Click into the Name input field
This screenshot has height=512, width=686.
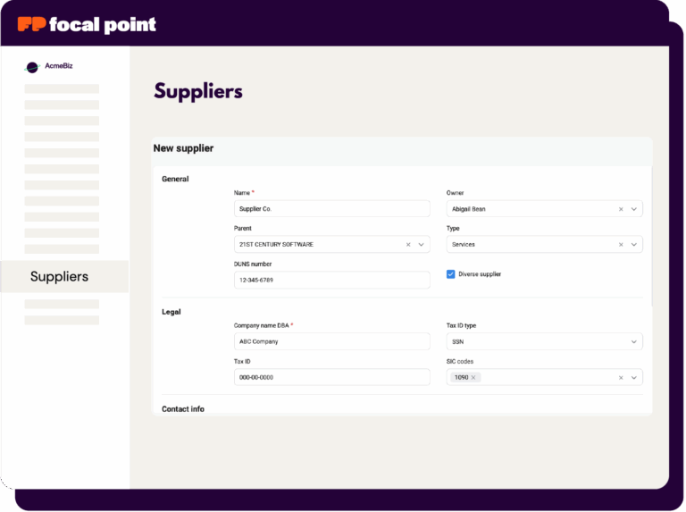[330, 209]
